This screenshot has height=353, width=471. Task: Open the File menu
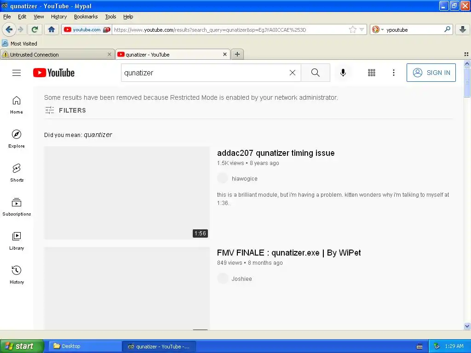[x=7, y=17]
